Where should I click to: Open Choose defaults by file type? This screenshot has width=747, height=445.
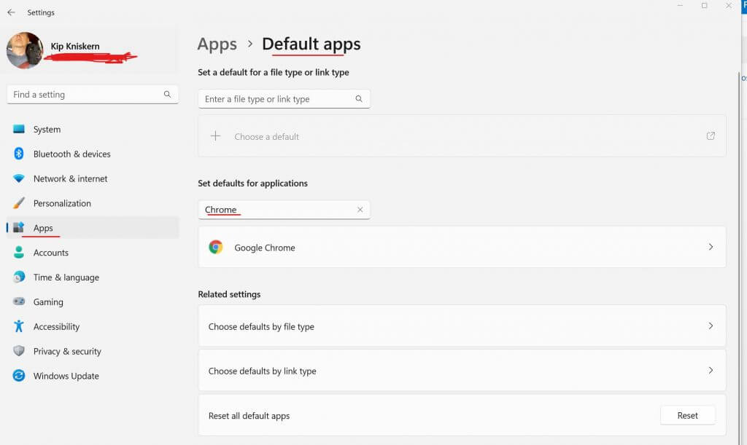[462, 326]
